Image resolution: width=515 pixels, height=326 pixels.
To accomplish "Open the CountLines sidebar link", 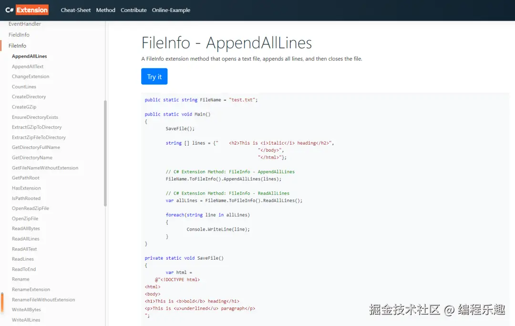I will (x=24, y=87).
